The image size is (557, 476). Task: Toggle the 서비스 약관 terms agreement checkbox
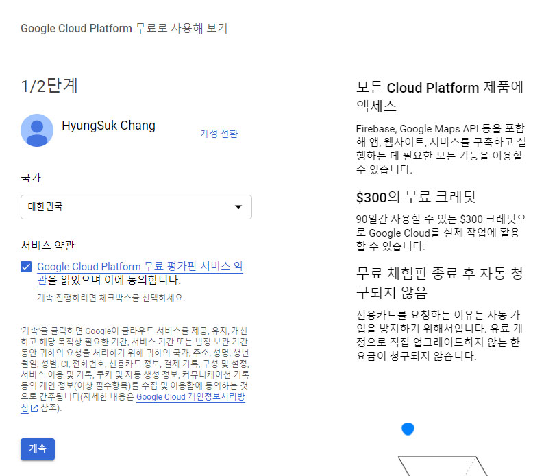(26, 266)
